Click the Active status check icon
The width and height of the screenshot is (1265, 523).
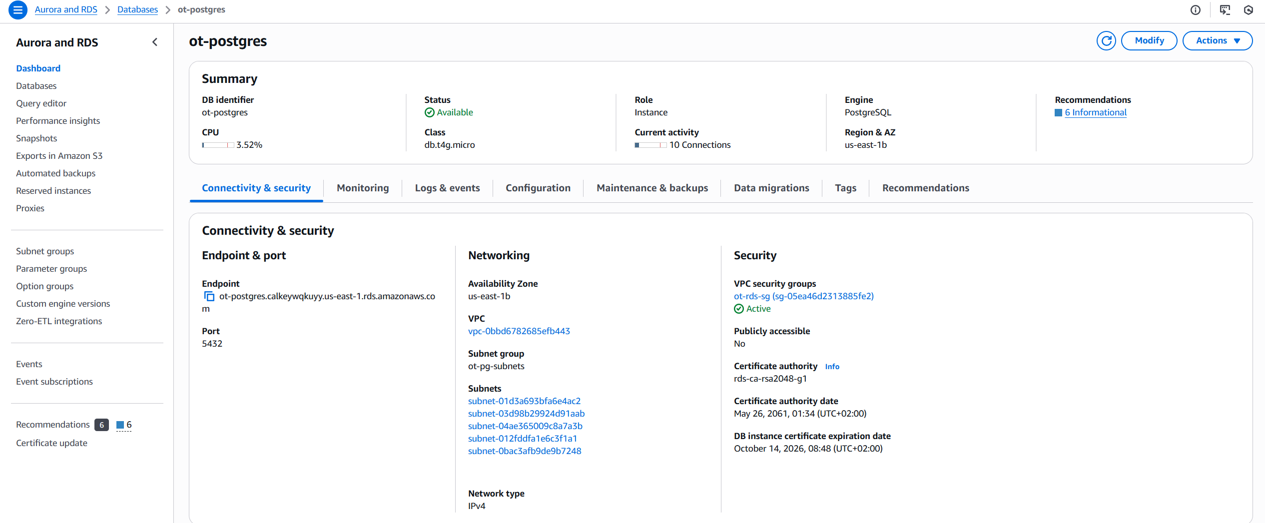tap(739, 309)
